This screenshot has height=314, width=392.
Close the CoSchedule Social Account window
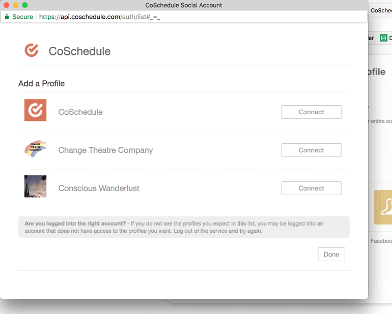point(7,5)
